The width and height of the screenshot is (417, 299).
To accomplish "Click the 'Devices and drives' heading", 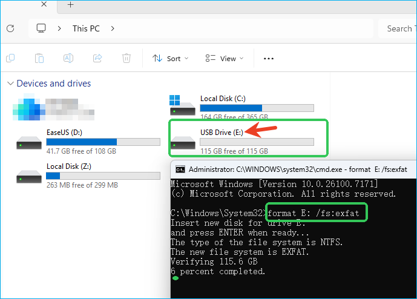I will pyautogui.click(x=54, y=84).
